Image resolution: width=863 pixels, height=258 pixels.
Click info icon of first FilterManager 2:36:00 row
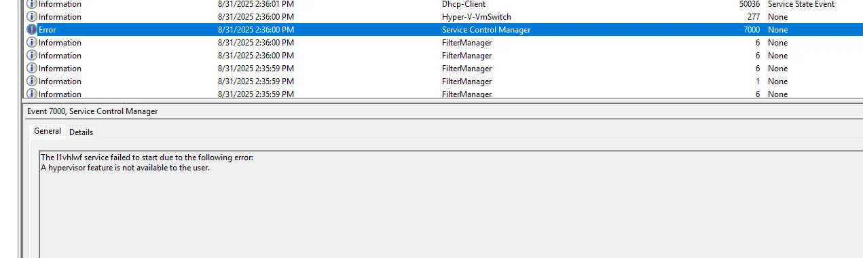pos(32,43)
